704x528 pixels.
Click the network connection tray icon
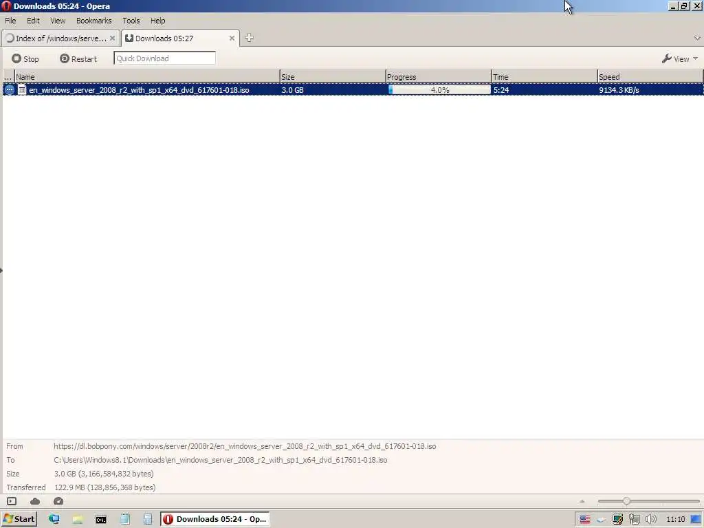[x=635, y=520]
